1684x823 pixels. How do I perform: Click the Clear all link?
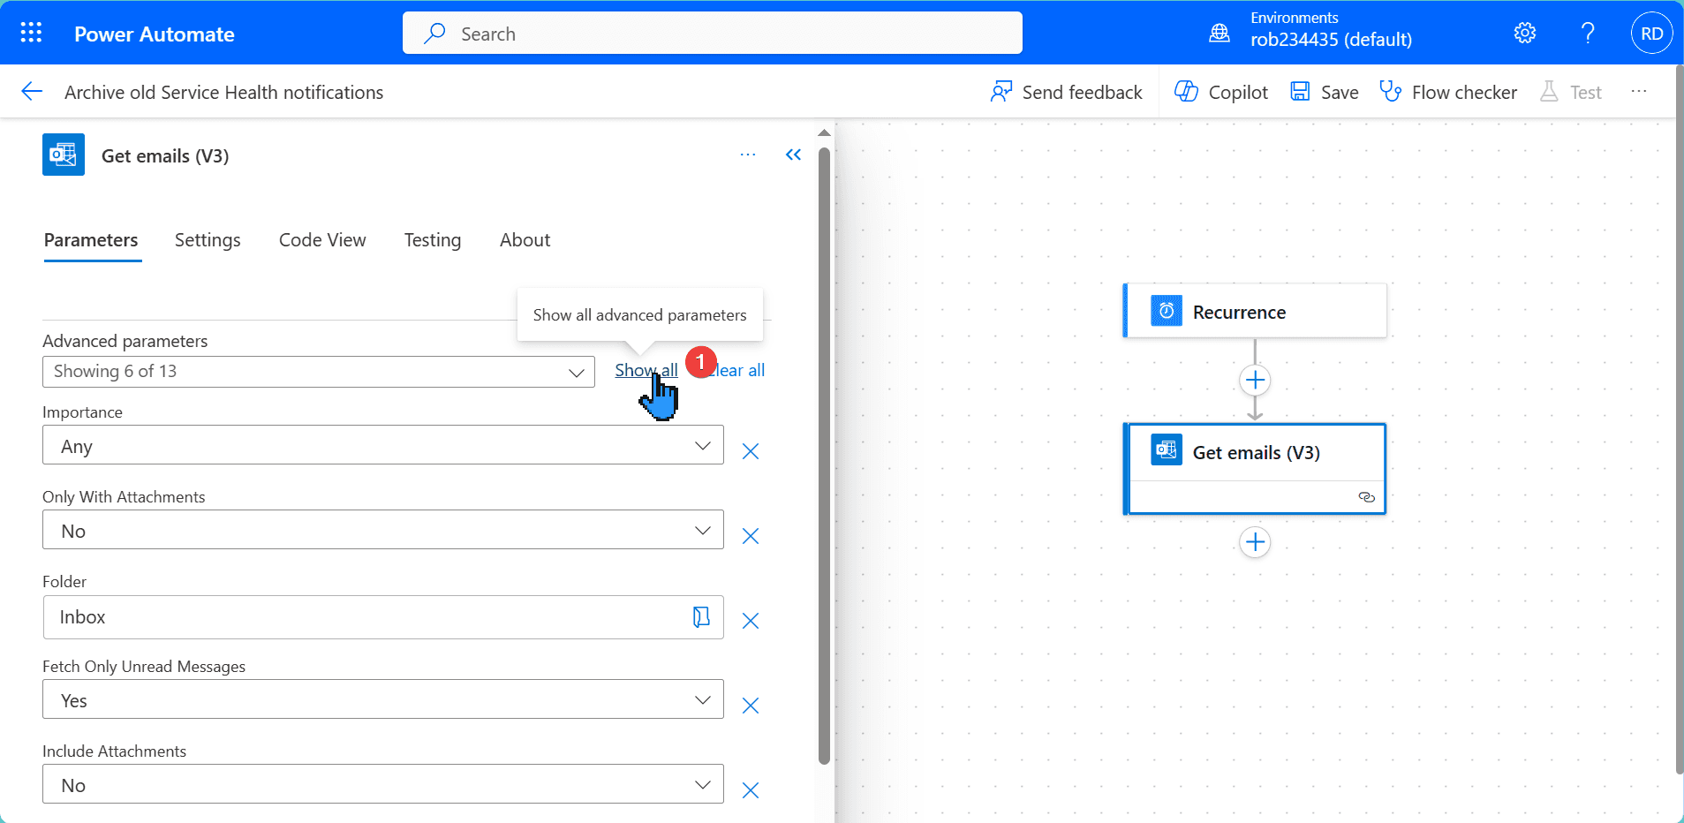pyautogui.click(x=736, y=370)
